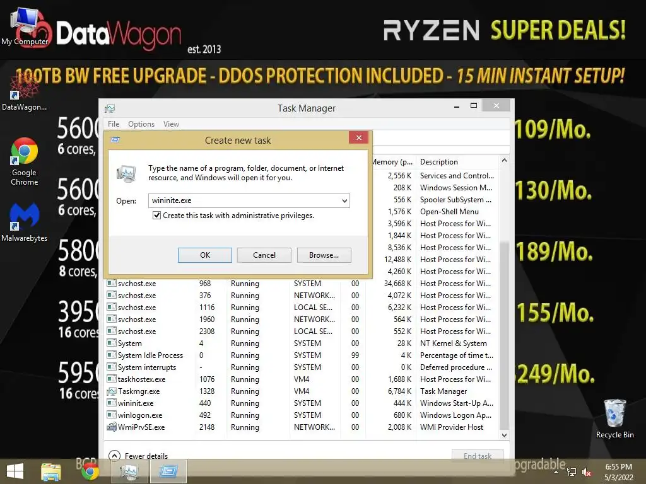
Task: Select svchost.exe PID 968 row
Action: point(302,284)
